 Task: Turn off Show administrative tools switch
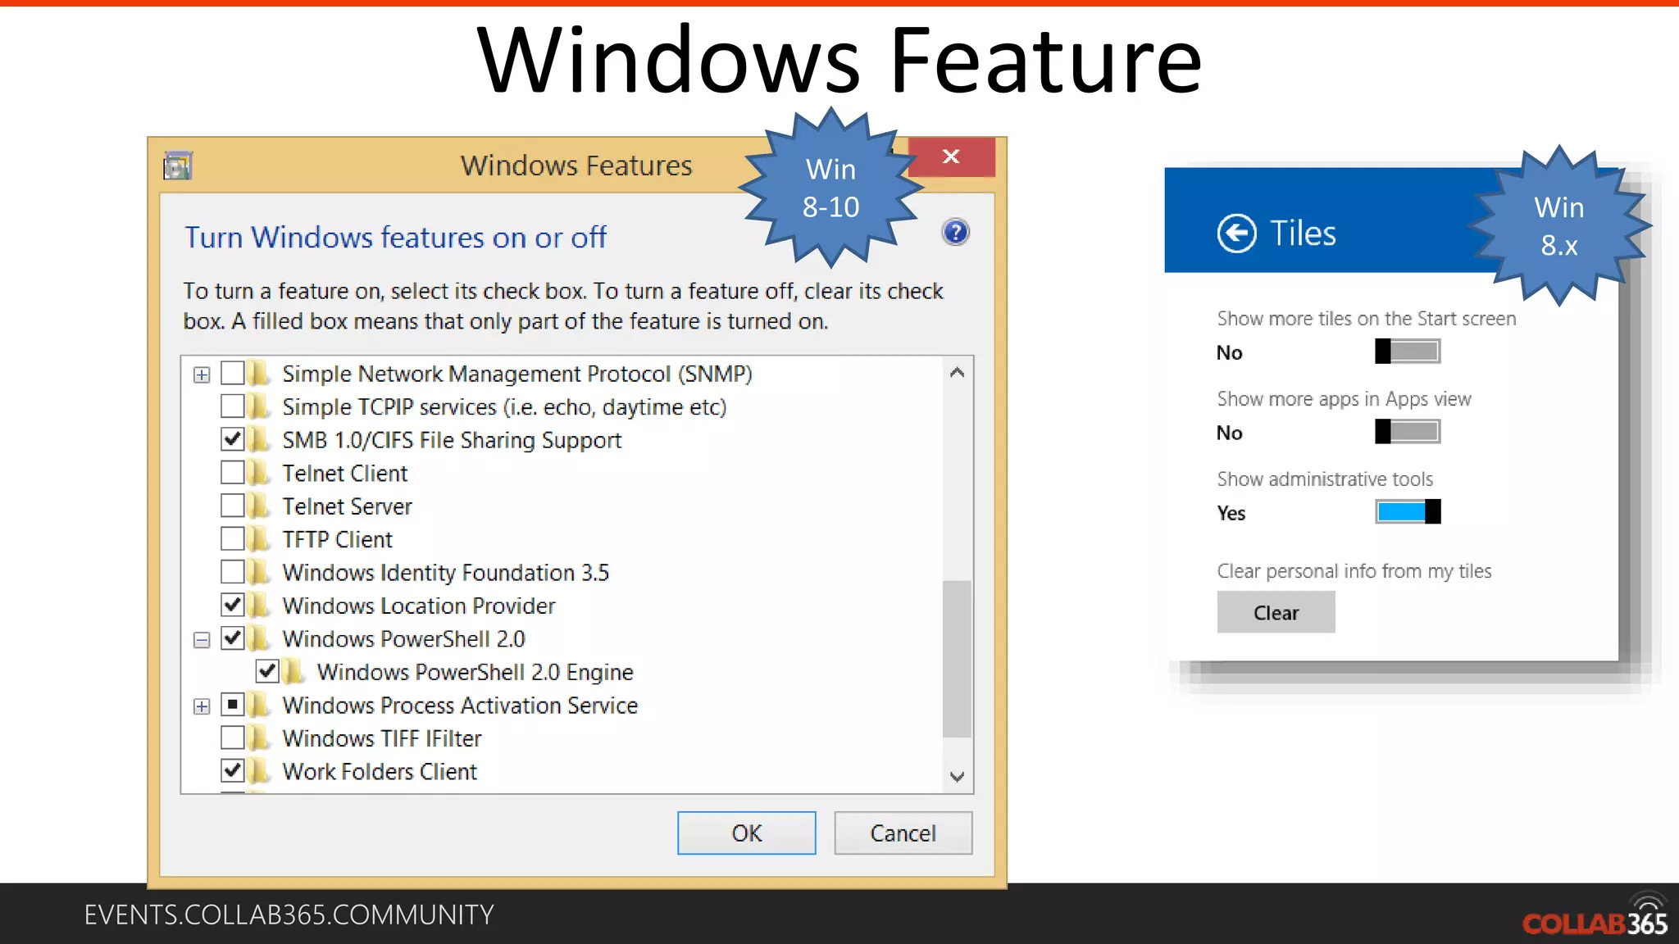pos(1408,512)
